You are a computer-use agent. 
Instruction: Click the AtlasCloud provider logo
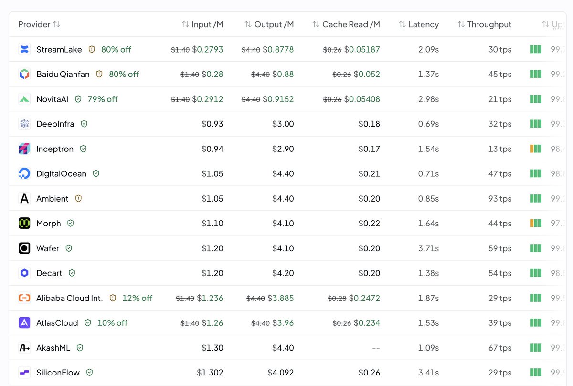(x=24, y=322)
